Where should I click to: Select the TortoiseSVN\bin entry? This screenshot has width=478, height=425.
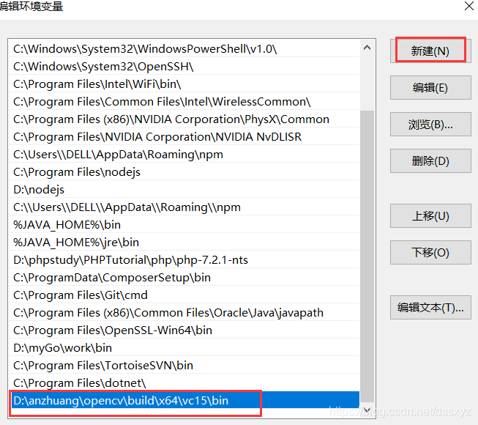click(184, 366)
